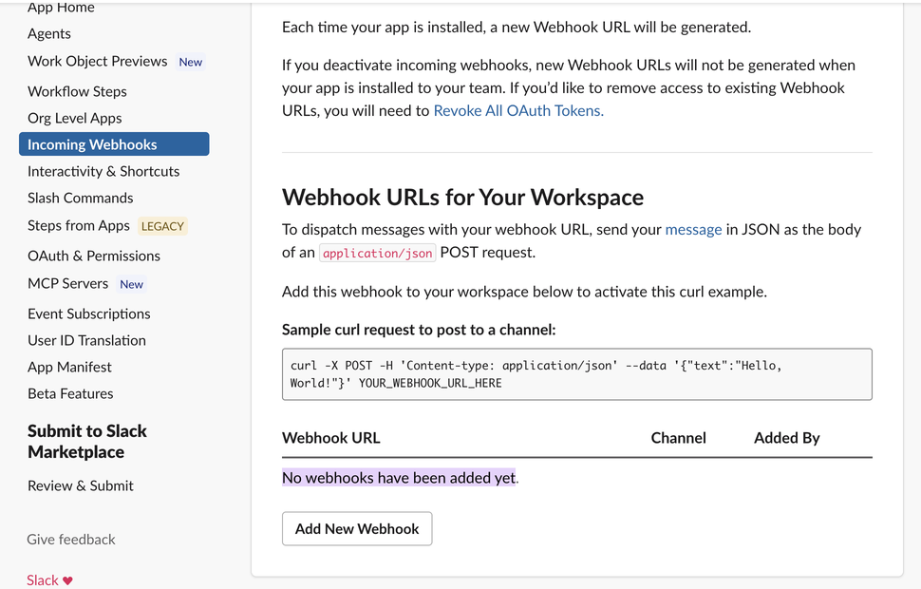The width and height of the screenshot is (921, 589).
Task: Click the New badge beside MCP Servers
Action: click(131, 284)
